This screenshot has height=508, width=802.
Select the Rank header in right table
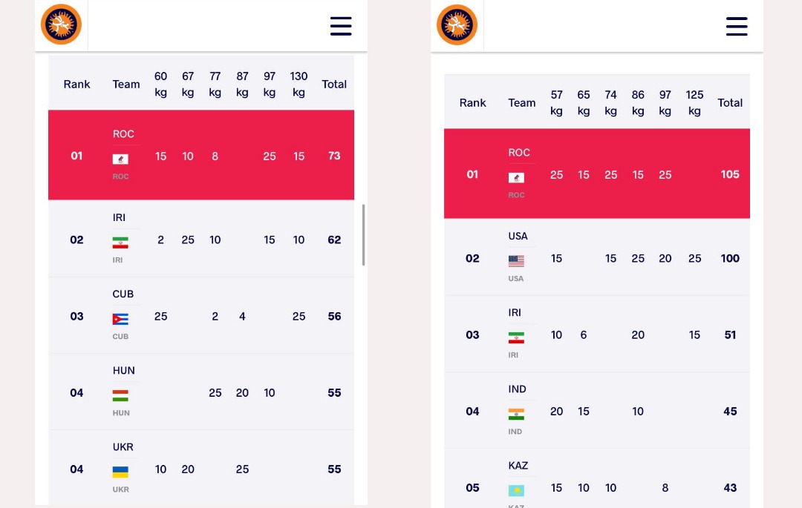point(472,102)
